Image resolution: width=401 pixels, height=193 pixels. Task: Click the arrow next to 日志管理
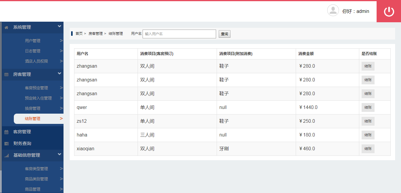[61, 51]
